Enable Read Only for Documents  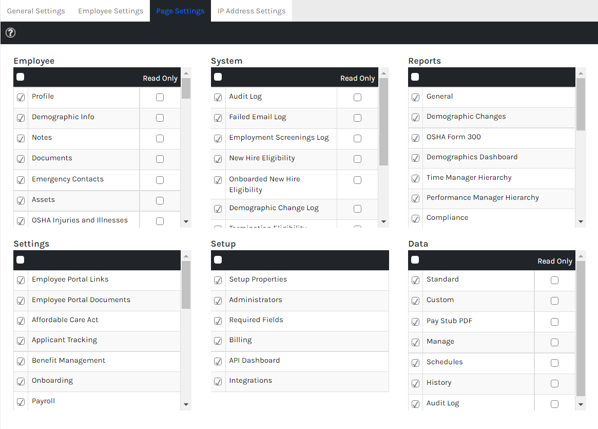[x=160, y=159]
